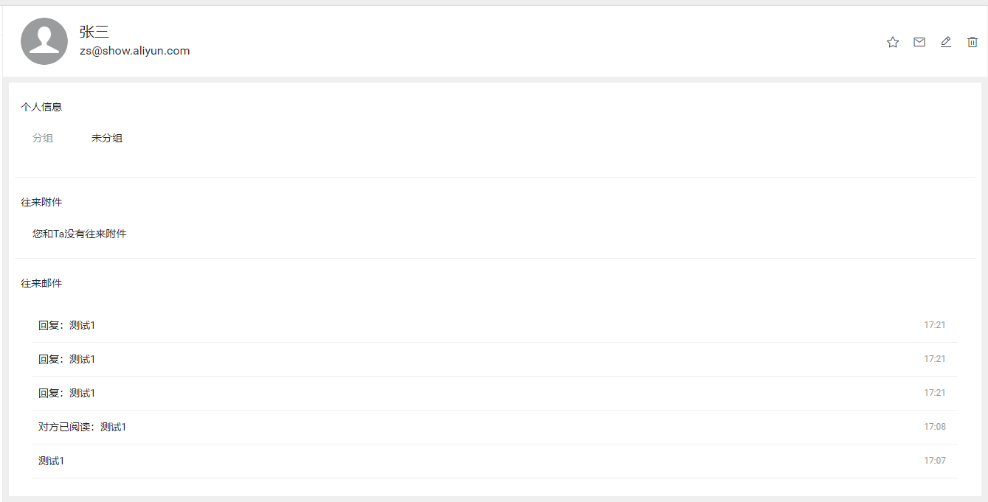Delete the contact using the trash icon
988x502 pixels.
coord(973,42)
